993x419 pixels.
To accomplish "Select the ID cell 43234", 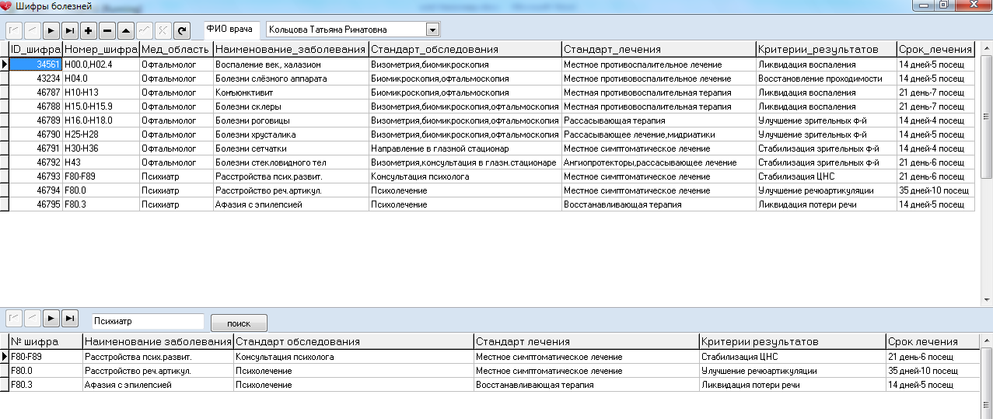I will click(35, 79).
